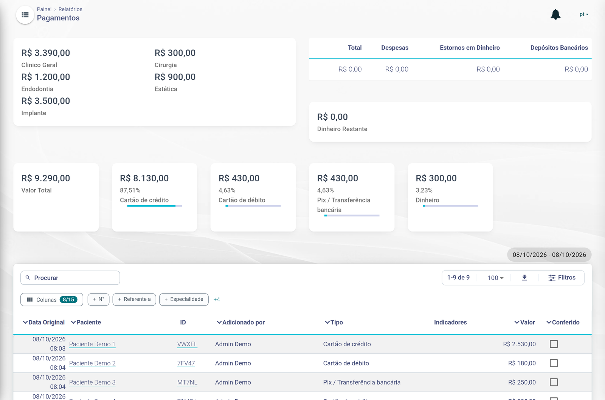Open the main menu list icon
Viewport: 605px width, 400px height.
(25, 15)
